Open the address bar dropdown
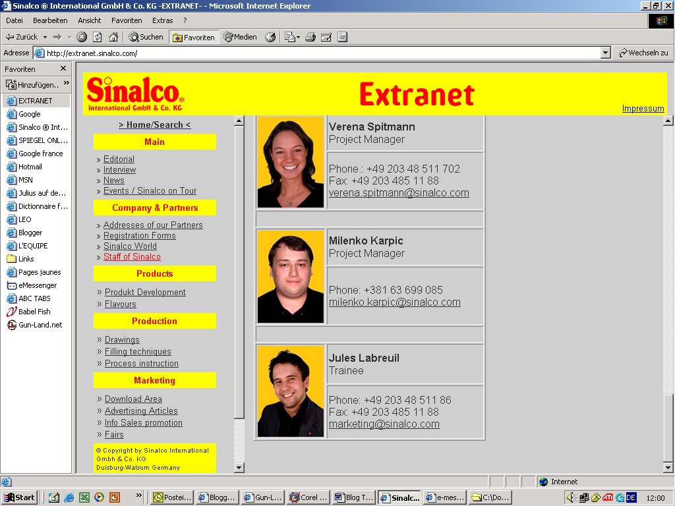This screenshot has height=506, width=675. click(x=606, y=53)
